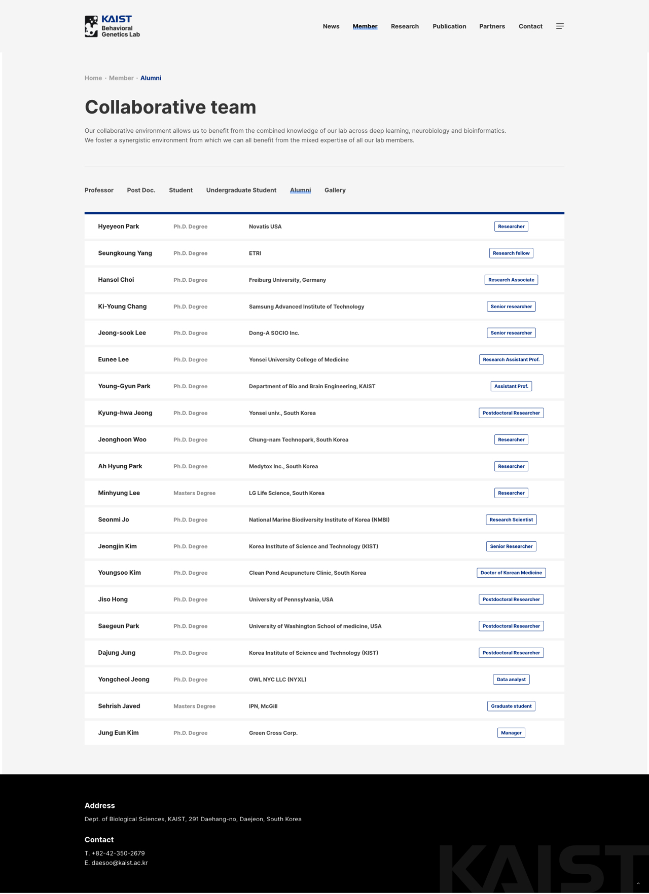The image size is (649, 894).
Task: Switch to the Undergraduate Student tab
Action: pos(241,190)
